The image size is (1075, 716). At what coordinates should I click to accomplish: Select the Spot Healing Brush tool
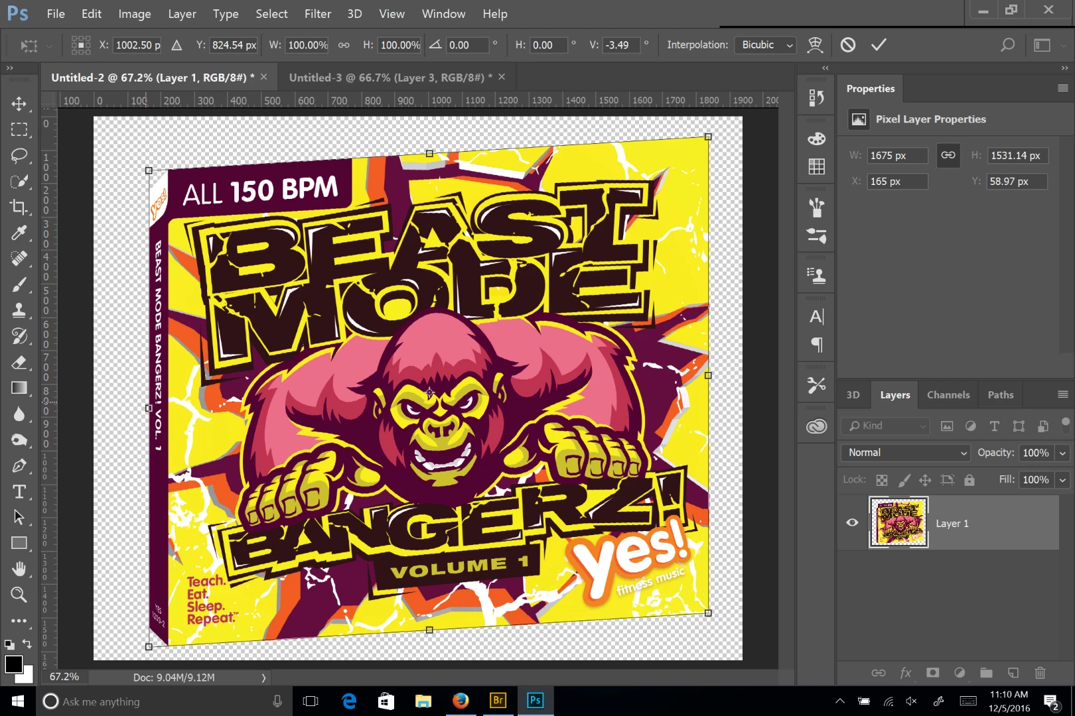coord(19,259)
